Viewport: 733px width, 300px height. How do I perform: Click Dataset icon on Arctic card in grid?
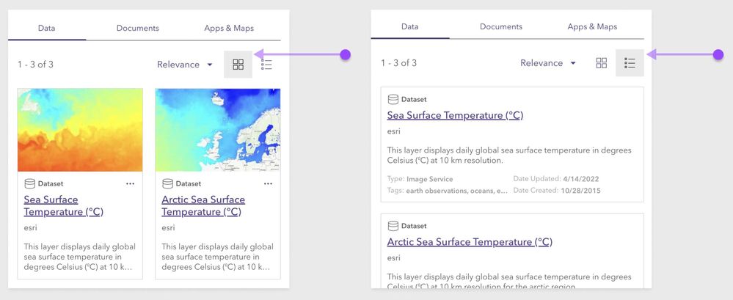pos(167,184)
